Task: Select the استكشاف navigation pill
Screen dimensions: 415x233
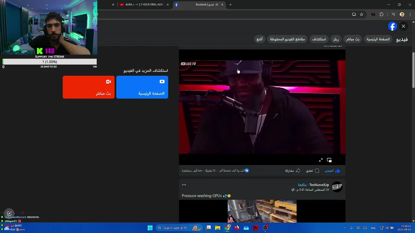Action: 319,39
